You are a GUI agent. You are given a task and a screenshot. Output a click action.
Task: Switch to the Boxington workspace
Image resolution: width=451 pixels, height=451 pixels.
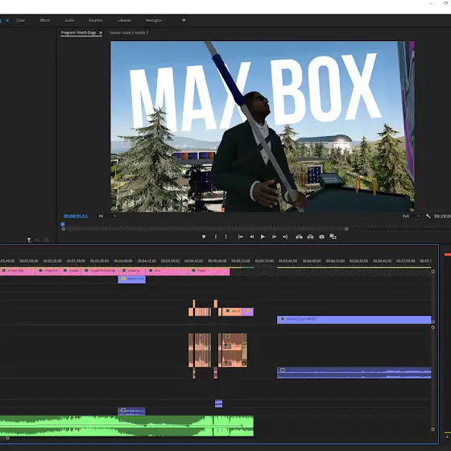(x=154, y=20)
